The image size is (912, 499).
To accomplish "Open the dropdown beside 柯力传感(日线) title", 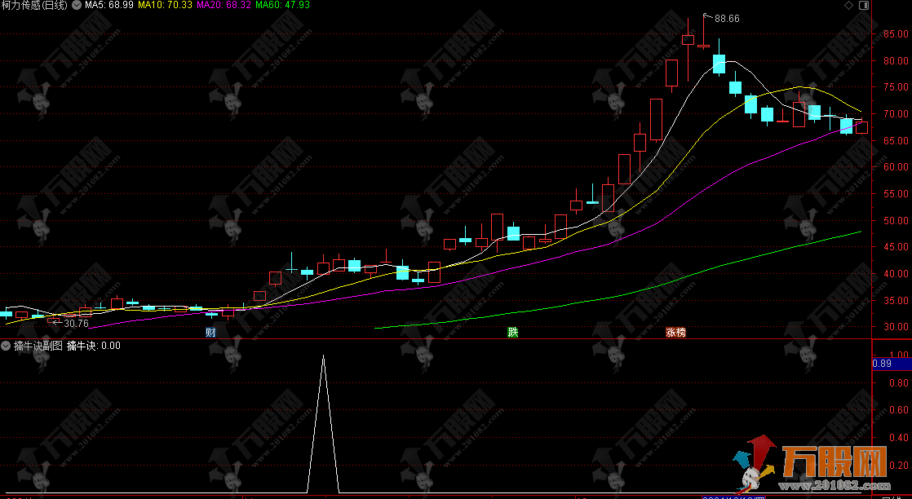I will [77, 5].
